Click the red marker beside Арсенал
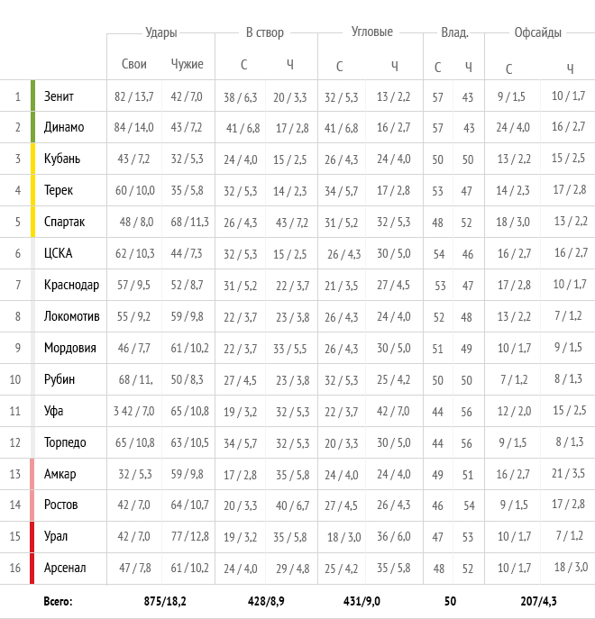Screen dimensions: 595x619 tap(32, 568)
